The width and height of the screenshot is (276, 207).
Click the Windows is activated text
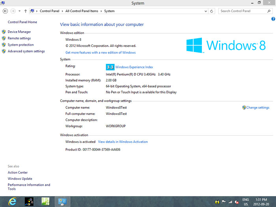(80, 142)
